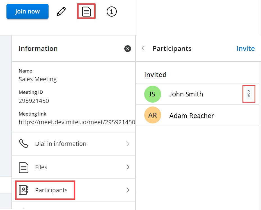261x210 pixels.
Task: Click the phone icon beside Dial in information
Action: [24, 144]
